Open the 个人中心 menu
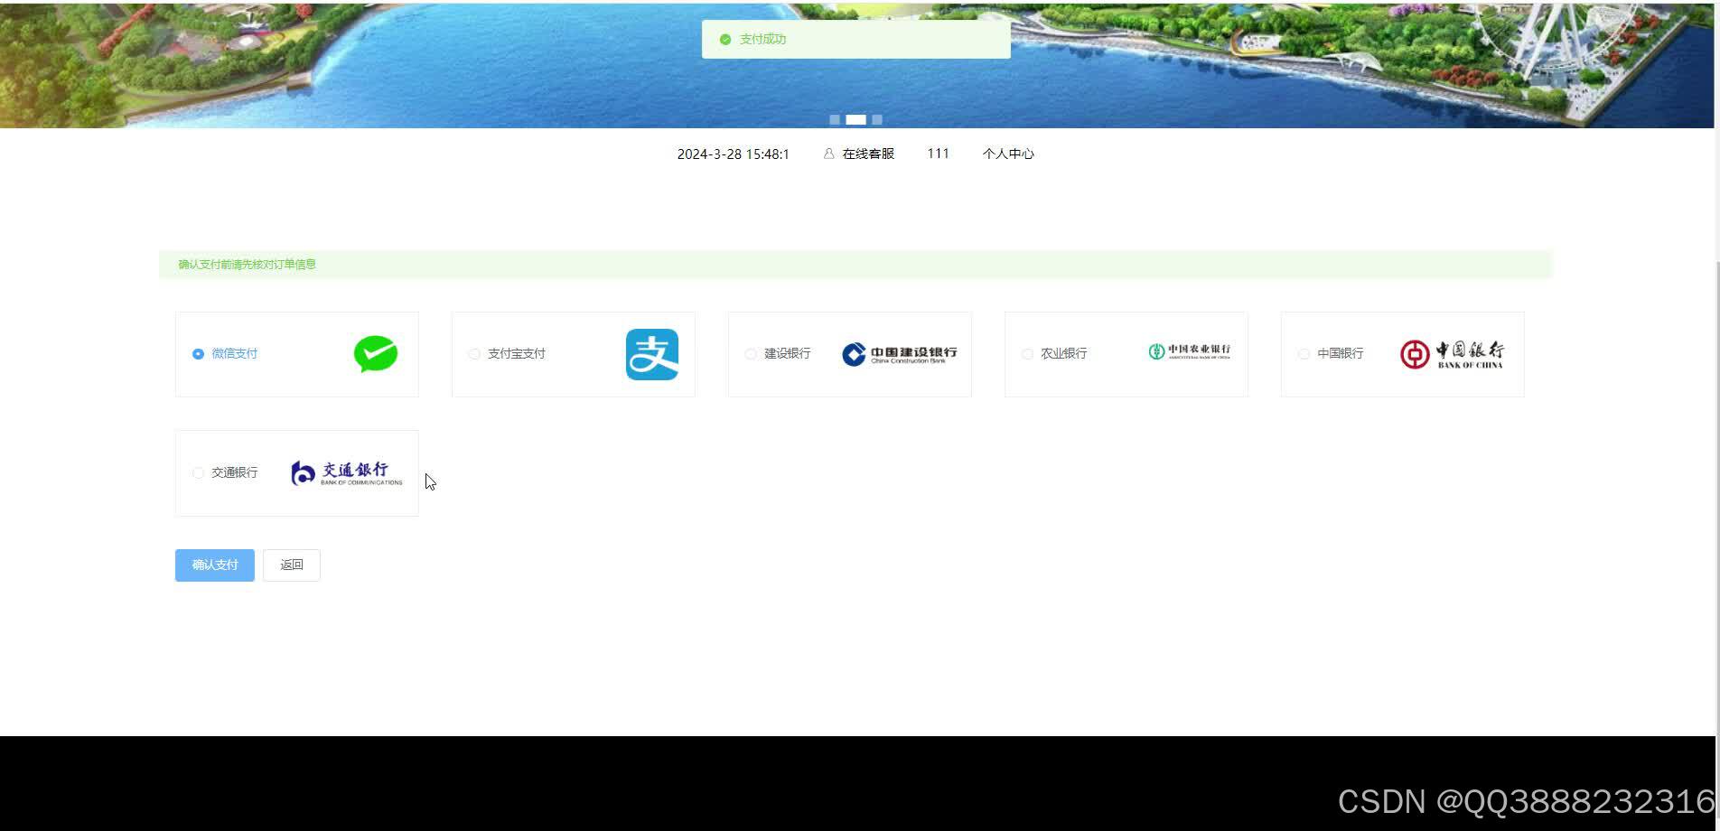Viewport: 1720px width, 831px height. pos(1008,154)
